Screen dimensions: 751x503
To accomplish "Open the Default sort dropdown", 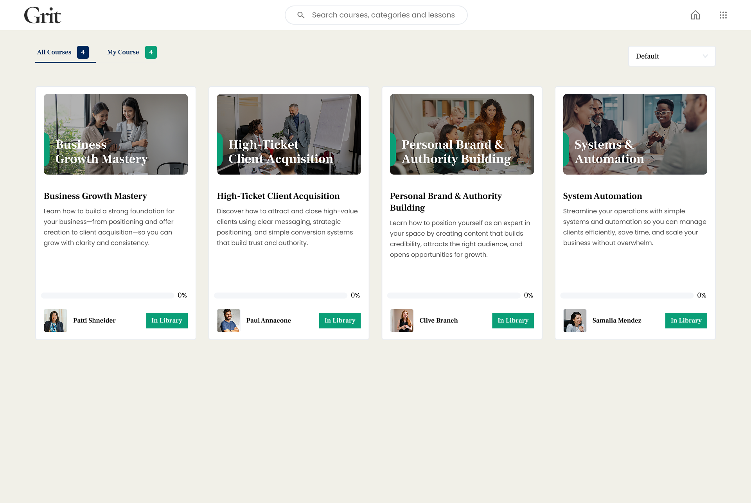I will (672, 56).
